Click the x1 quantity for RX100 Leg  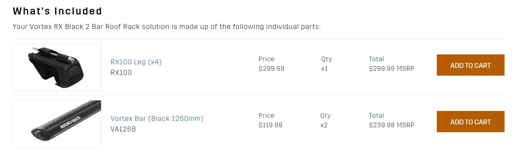click(x=324, y=69)
